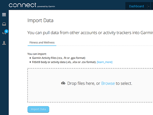Screen dimensions: 153x115
Task: Open the hamburger menu in sidebar
Action: click(4, 14)
